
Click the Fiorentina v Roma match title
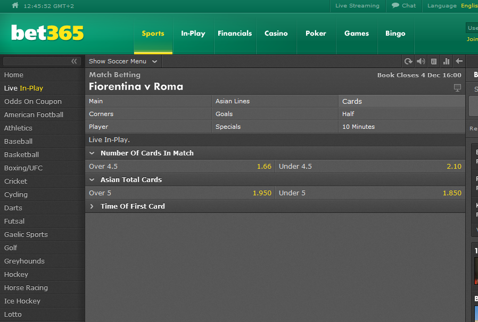(136, 87)
